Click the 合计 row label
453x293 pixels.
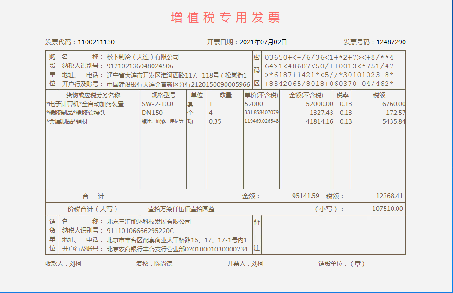click(x=93, y=197)
